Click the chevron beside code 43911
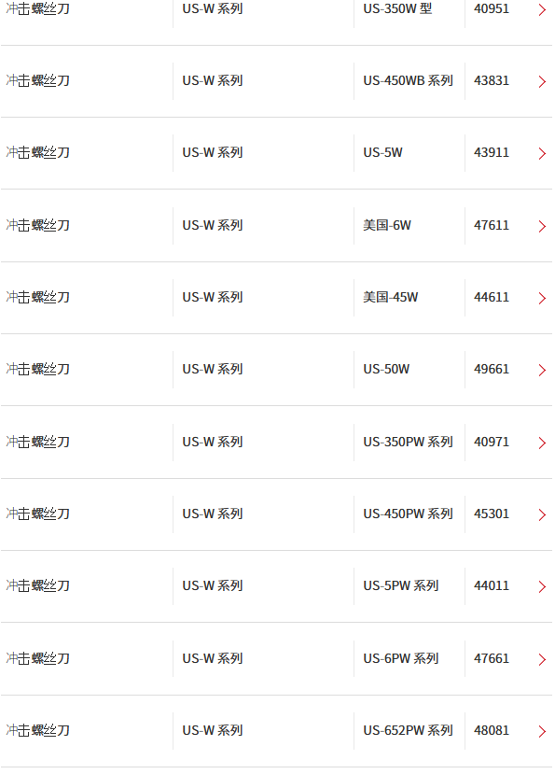 pos(542,153)
